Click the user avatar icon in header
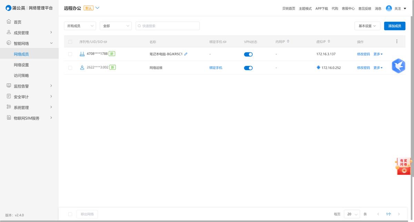This screenshot has height=222, width=414. point(389,8)
